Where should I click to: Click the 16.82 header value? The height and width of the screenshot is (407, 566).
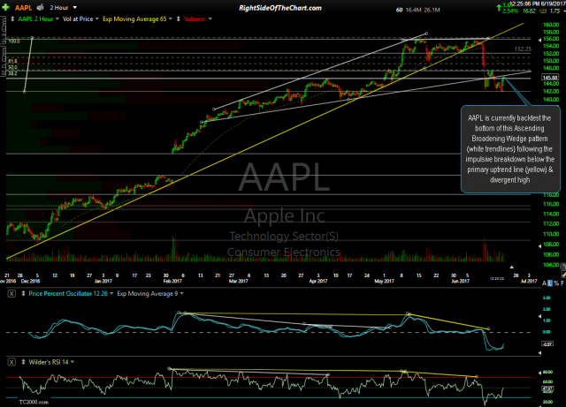pyautogui.click(x=529, y=11)
